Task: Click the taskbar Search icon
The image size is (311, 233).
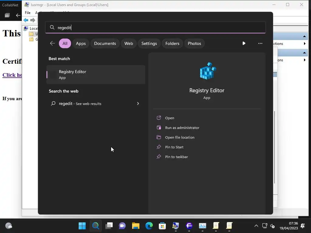Action: click(96, 226)
